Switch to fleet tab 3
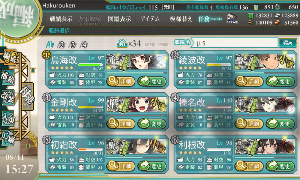 73,45
